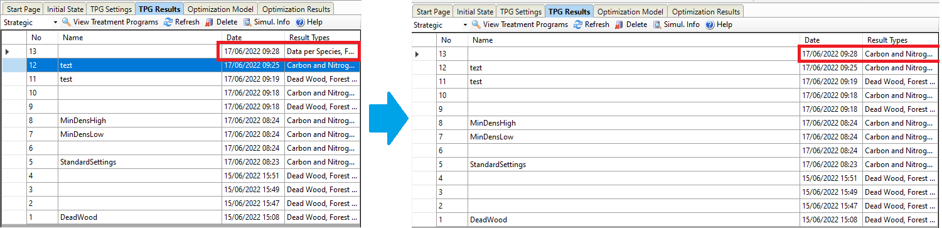Select row indicator arrow of row 13, right window
This screenshot has width=942, height=228.
pyautogui.click(x=417, y=54)
